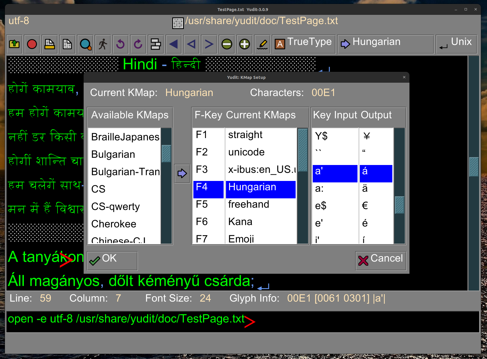This screenshot has width=487, height=359.
Task: Click the red circle Save icon
Action: click(32, 44)
